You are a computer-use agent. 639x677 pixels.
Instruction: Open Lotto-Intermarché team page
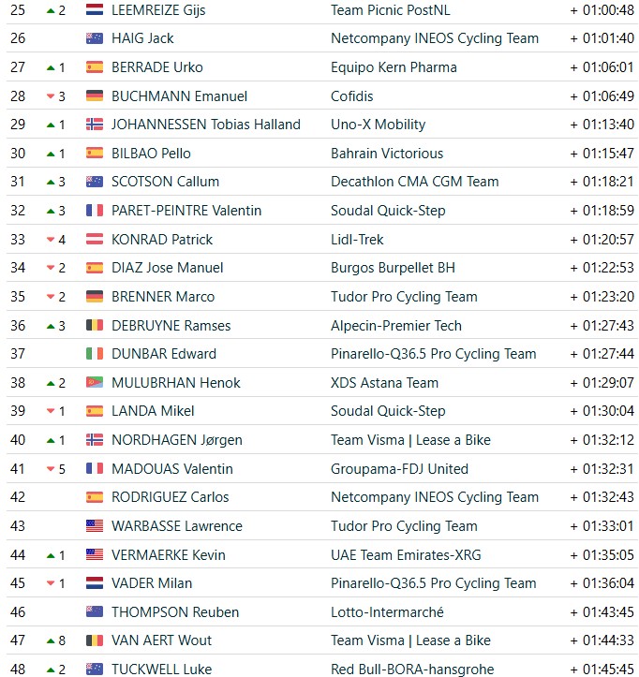(387, 612)
